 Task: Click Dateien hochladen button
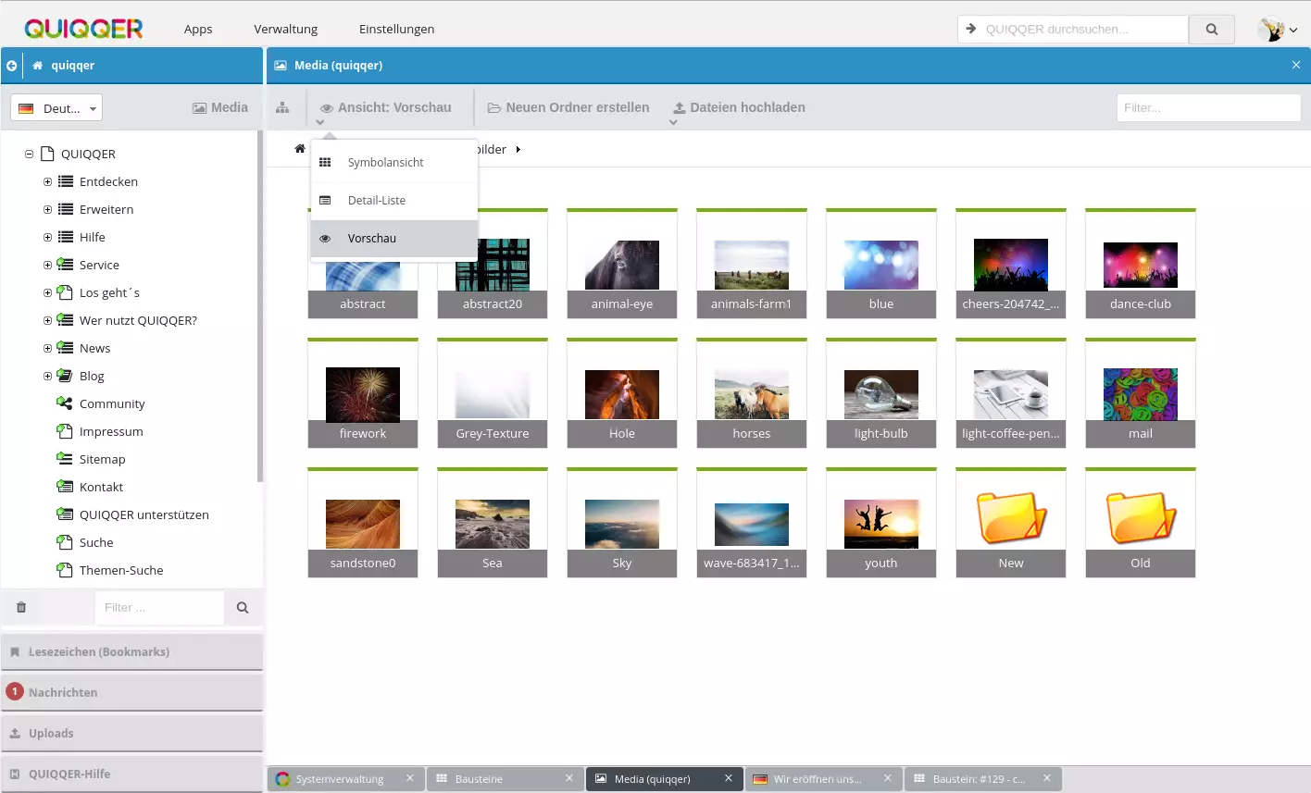coord(739,108)
